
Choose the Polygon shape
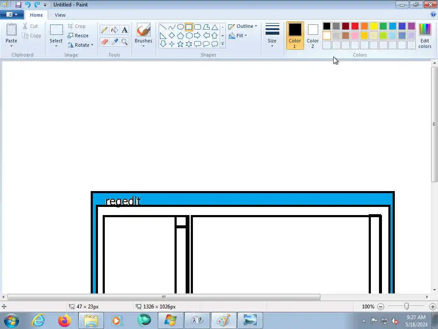pyautogui.click(x=206, y=27)
